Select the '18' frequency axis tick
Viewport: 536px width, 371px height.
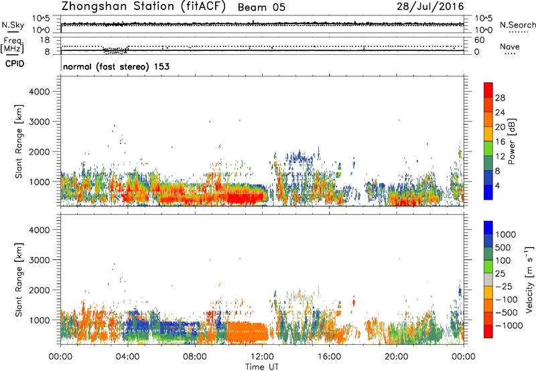pos(45,40)
